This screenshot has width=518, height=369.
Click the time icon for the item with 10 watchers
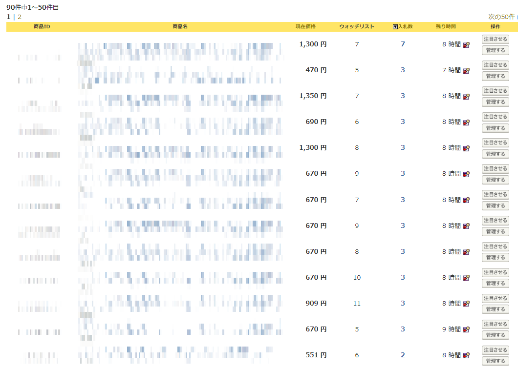pyautogui.click(x=466, y=278)
